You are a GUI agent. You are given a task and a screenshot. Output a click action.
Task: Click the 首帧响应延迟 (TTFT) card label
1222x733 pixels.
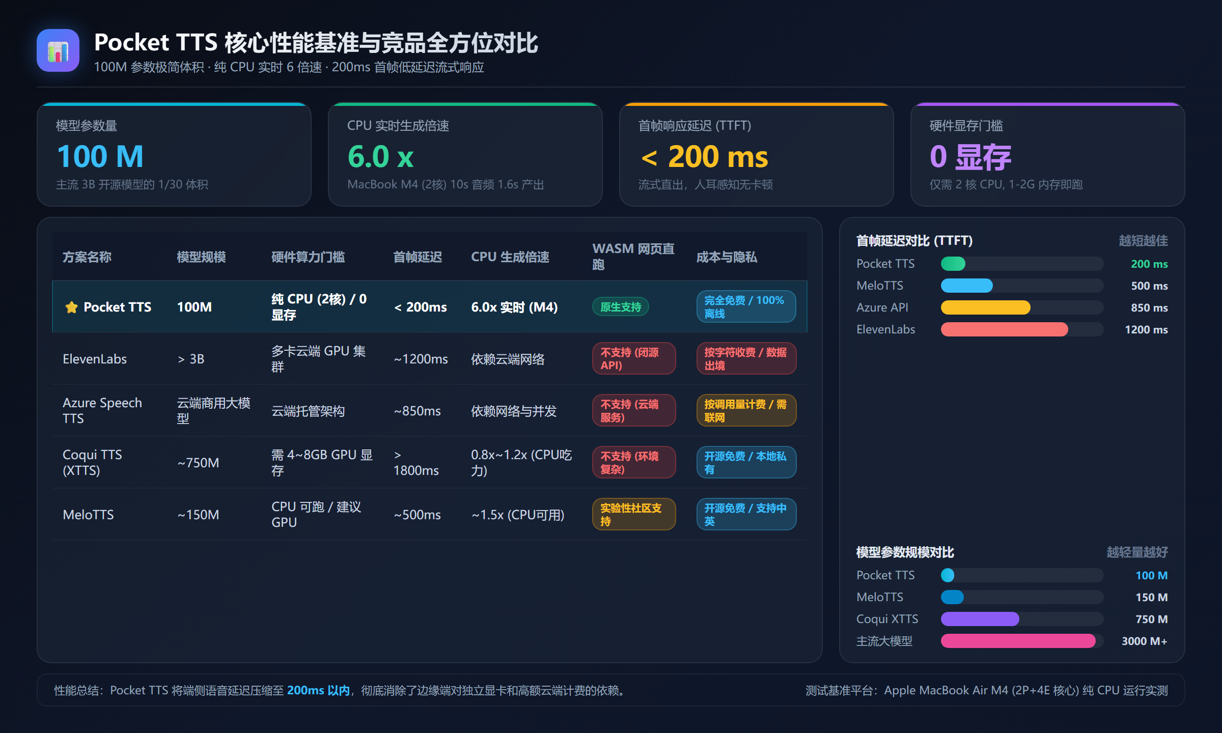pos(695,126)
